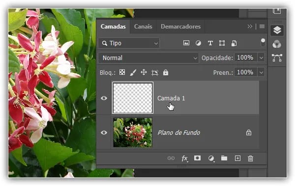Lock all padlock icon in Bloq. row
The width and height of the screenshot is (295, 186).
pyautogui.click(x=166, y=72)
